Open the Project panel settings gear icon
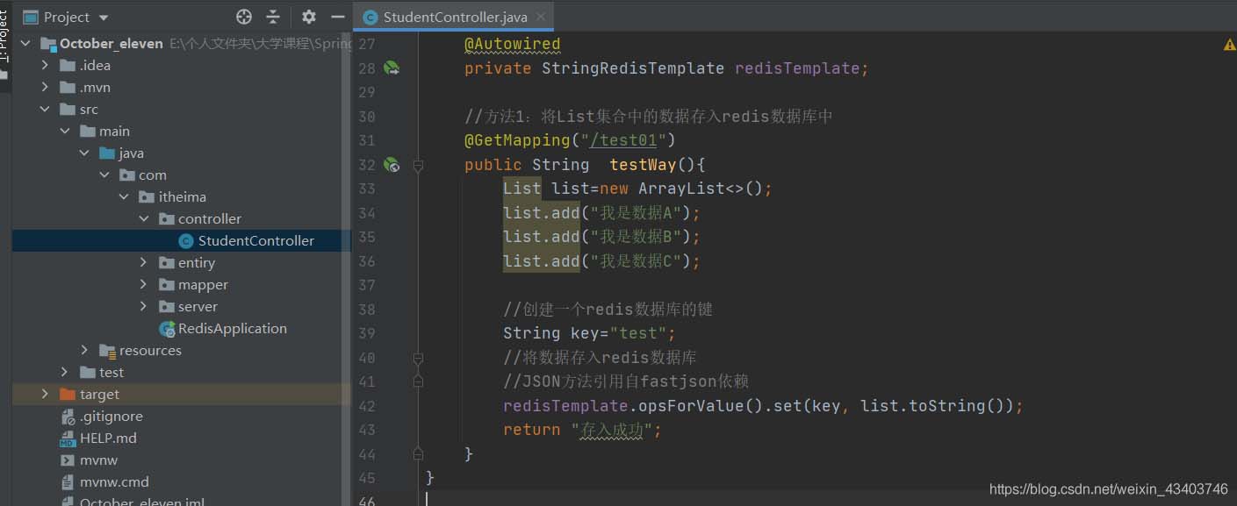 [x=307, y=16]
